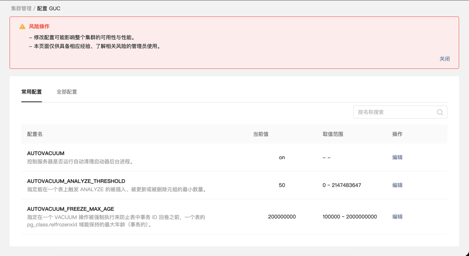Click the warning triangle icon in risk alert

pyautogui.click(x=22, y=27)
